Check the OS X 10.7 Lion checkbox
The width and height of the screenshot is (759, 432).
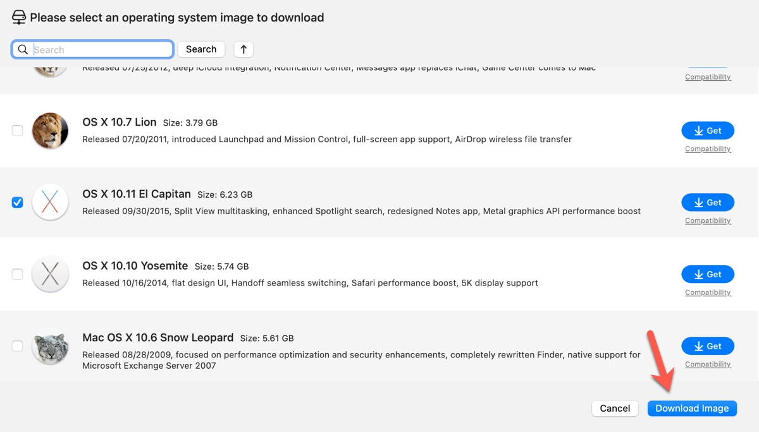18,131
